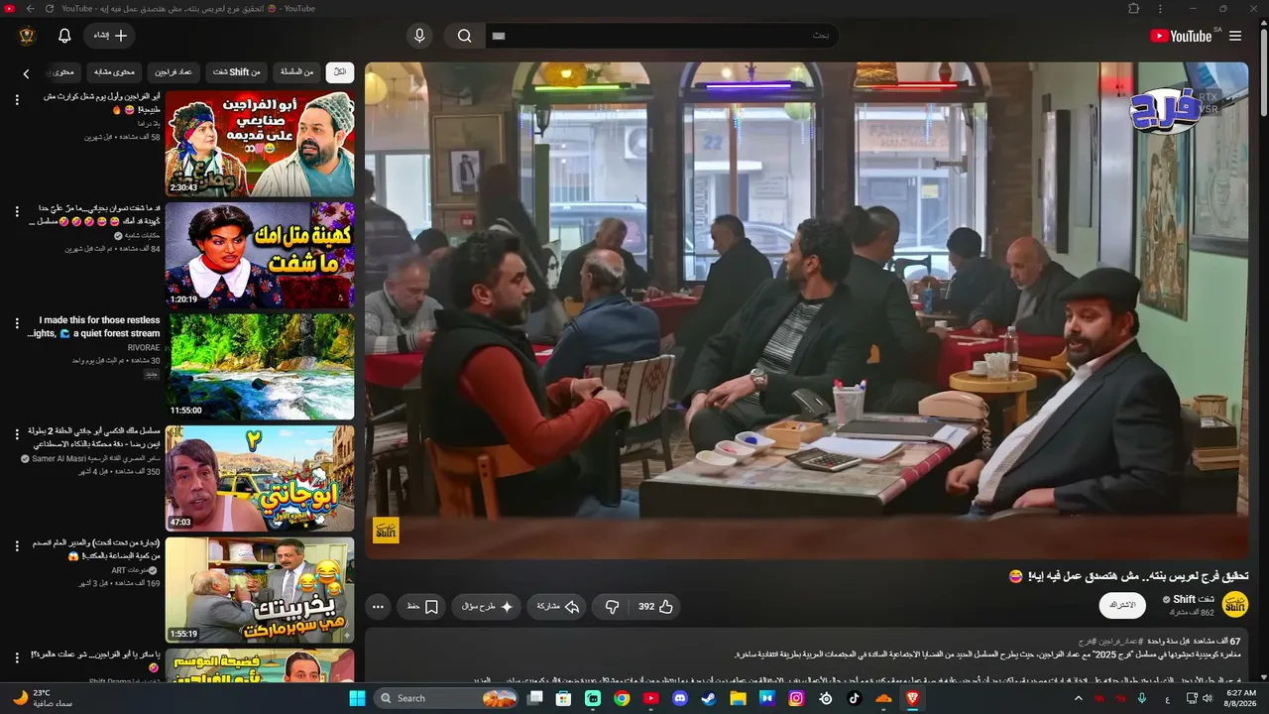Switch to Brave on the taskbar
The image size is (1269, 714).
912,698
